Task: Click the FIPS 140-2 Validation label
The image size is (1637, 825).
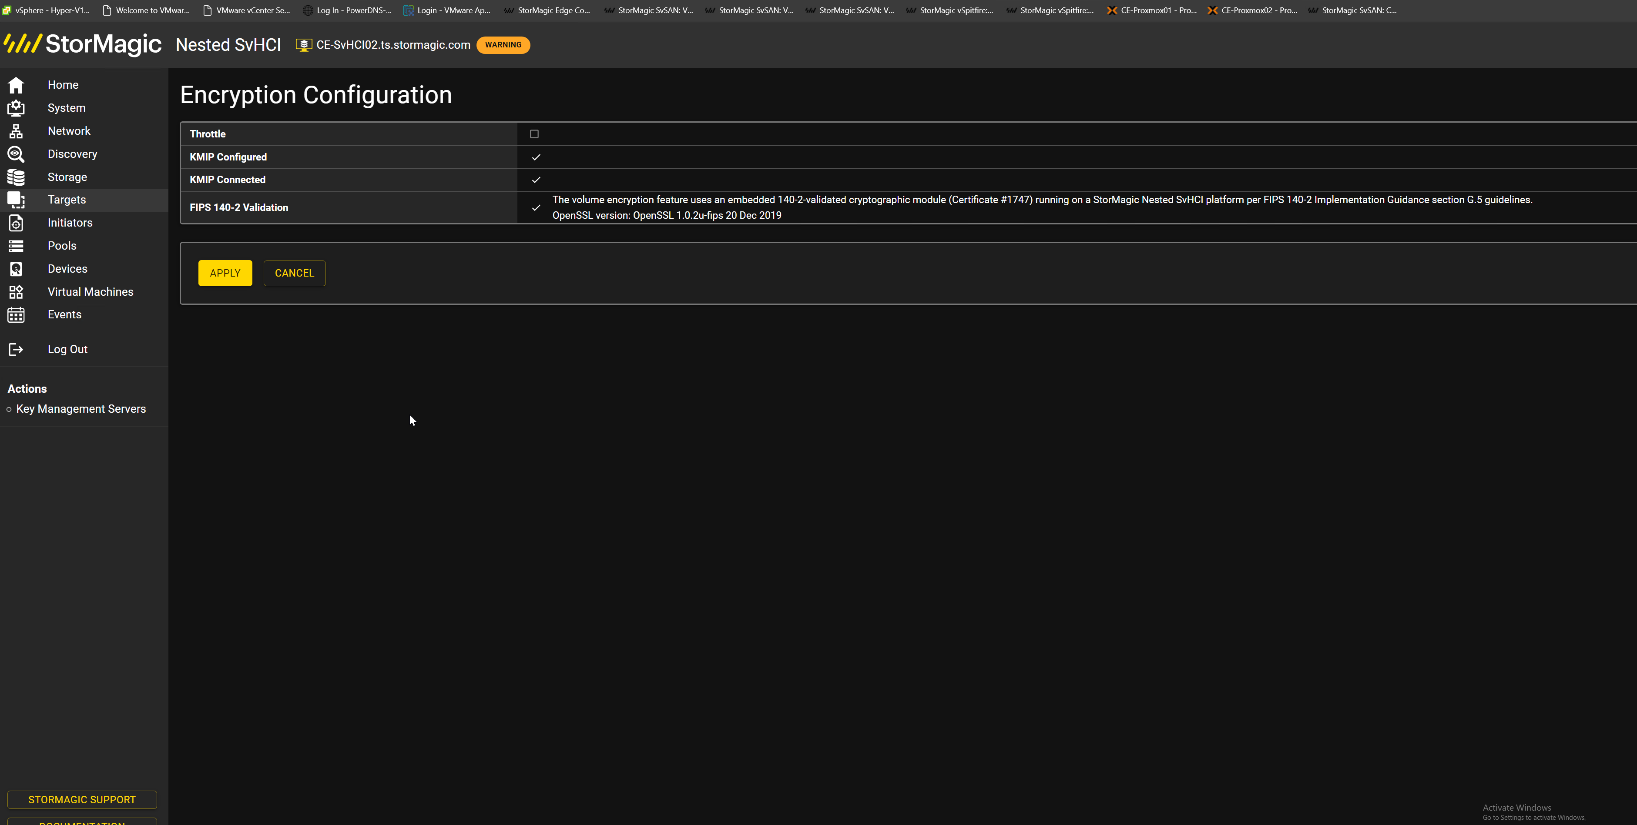Action: pyautogui.click(x=239, y=208)
